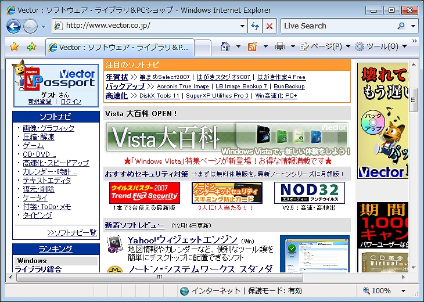Show more toolbar commands chevron
This screenshot has width=424, height=302.
415,41
